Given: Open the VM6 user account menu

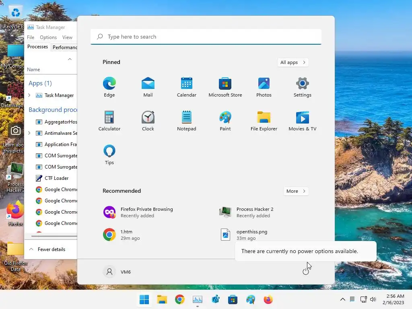Looking at the screenshot, I should 117,272.
